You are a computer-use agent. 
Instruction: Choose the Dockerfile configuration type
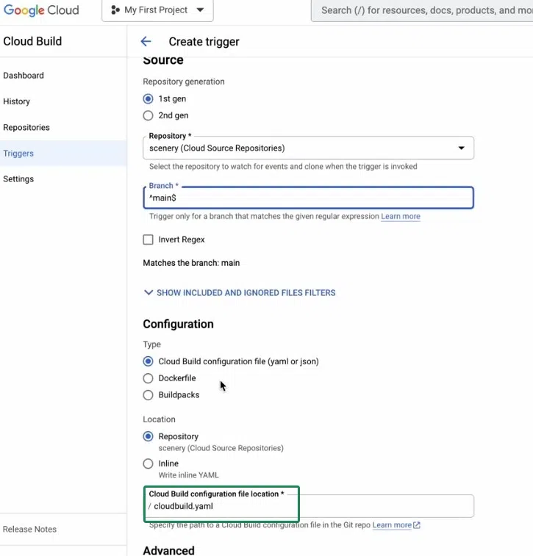coord(149,378)
